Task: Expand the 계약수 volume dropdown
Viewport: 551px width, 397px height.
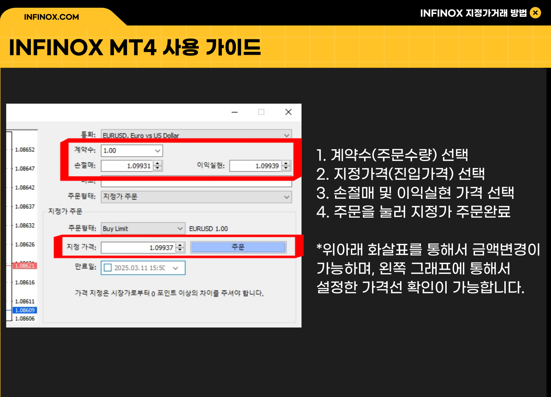Action: (x=158, y=151)
